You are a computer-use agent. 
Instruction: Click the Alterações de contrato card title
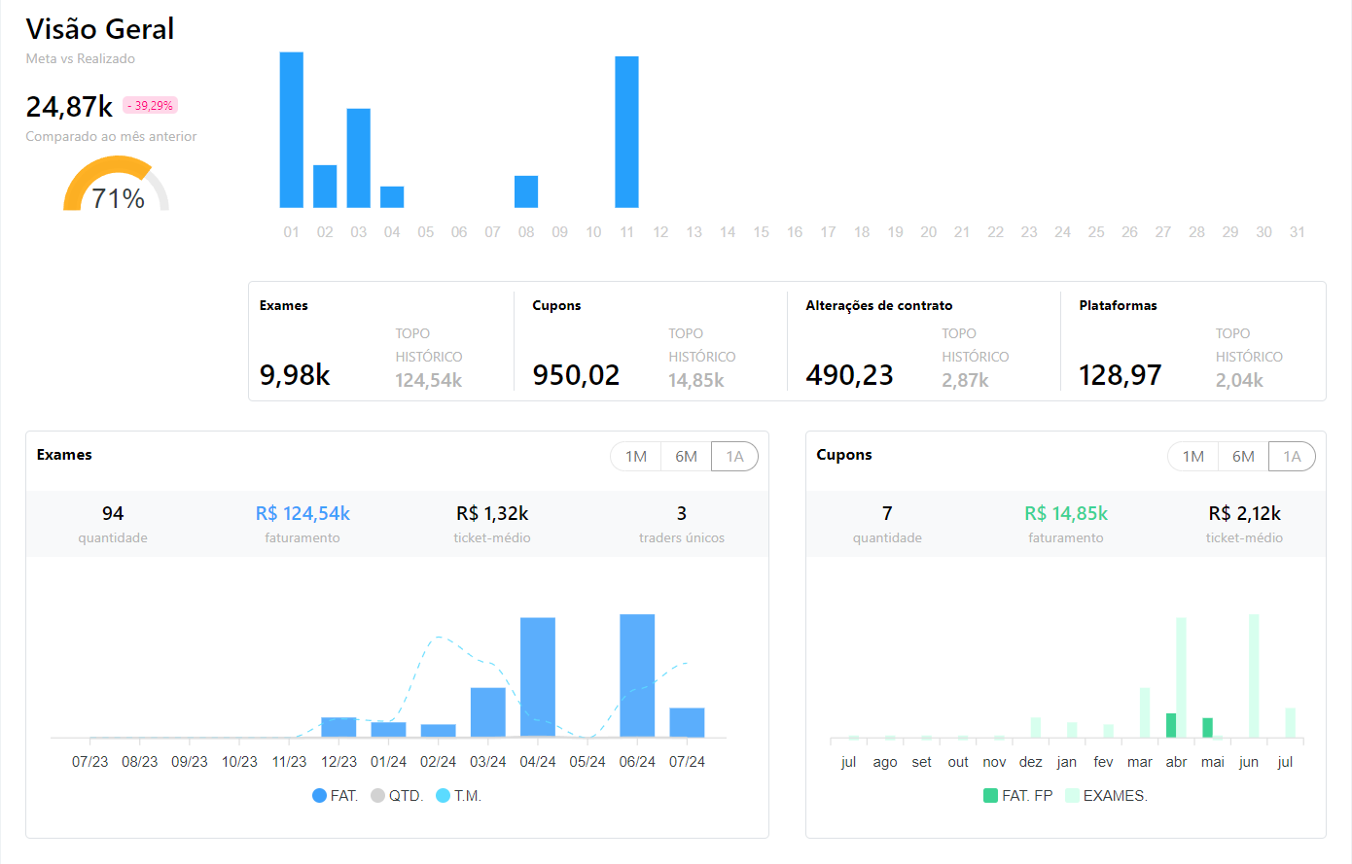click(x=879, y=305)
